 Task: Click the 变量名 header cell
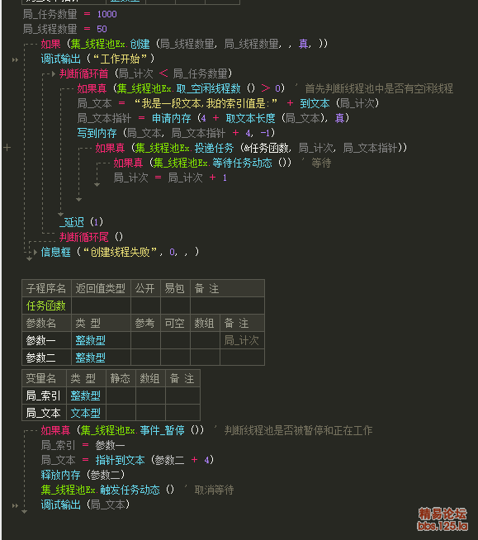(44, 378)
